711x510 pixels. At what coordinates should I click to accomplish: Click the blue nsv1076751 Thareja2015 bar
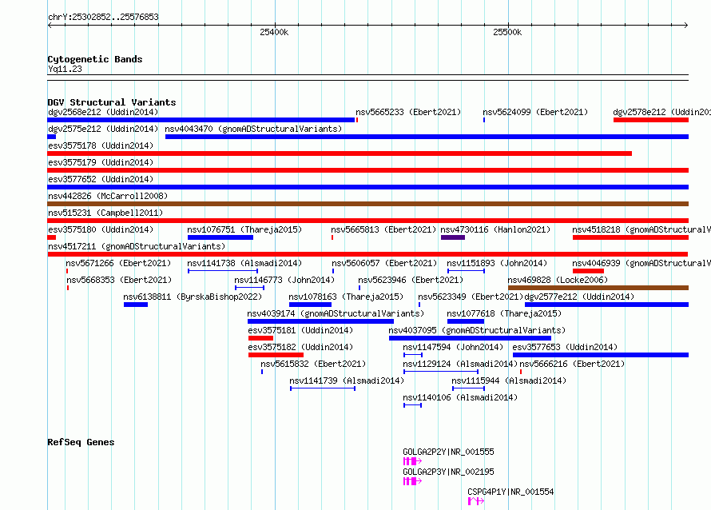point(220,237)
